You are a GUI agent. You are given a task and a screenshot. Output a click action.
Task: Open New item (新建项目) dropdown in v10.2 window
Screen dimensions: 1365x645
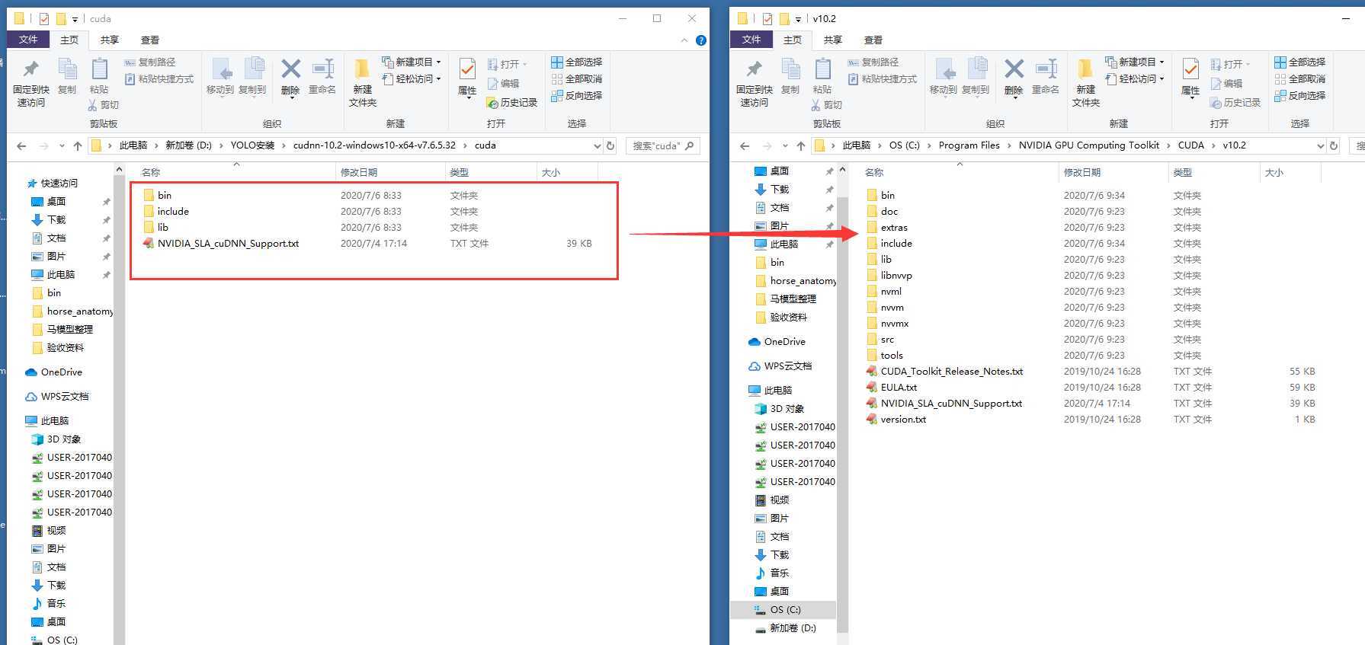[x=1135, y=62]
